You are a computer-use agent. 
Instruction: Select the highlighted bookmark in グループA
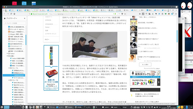(14, 75)
